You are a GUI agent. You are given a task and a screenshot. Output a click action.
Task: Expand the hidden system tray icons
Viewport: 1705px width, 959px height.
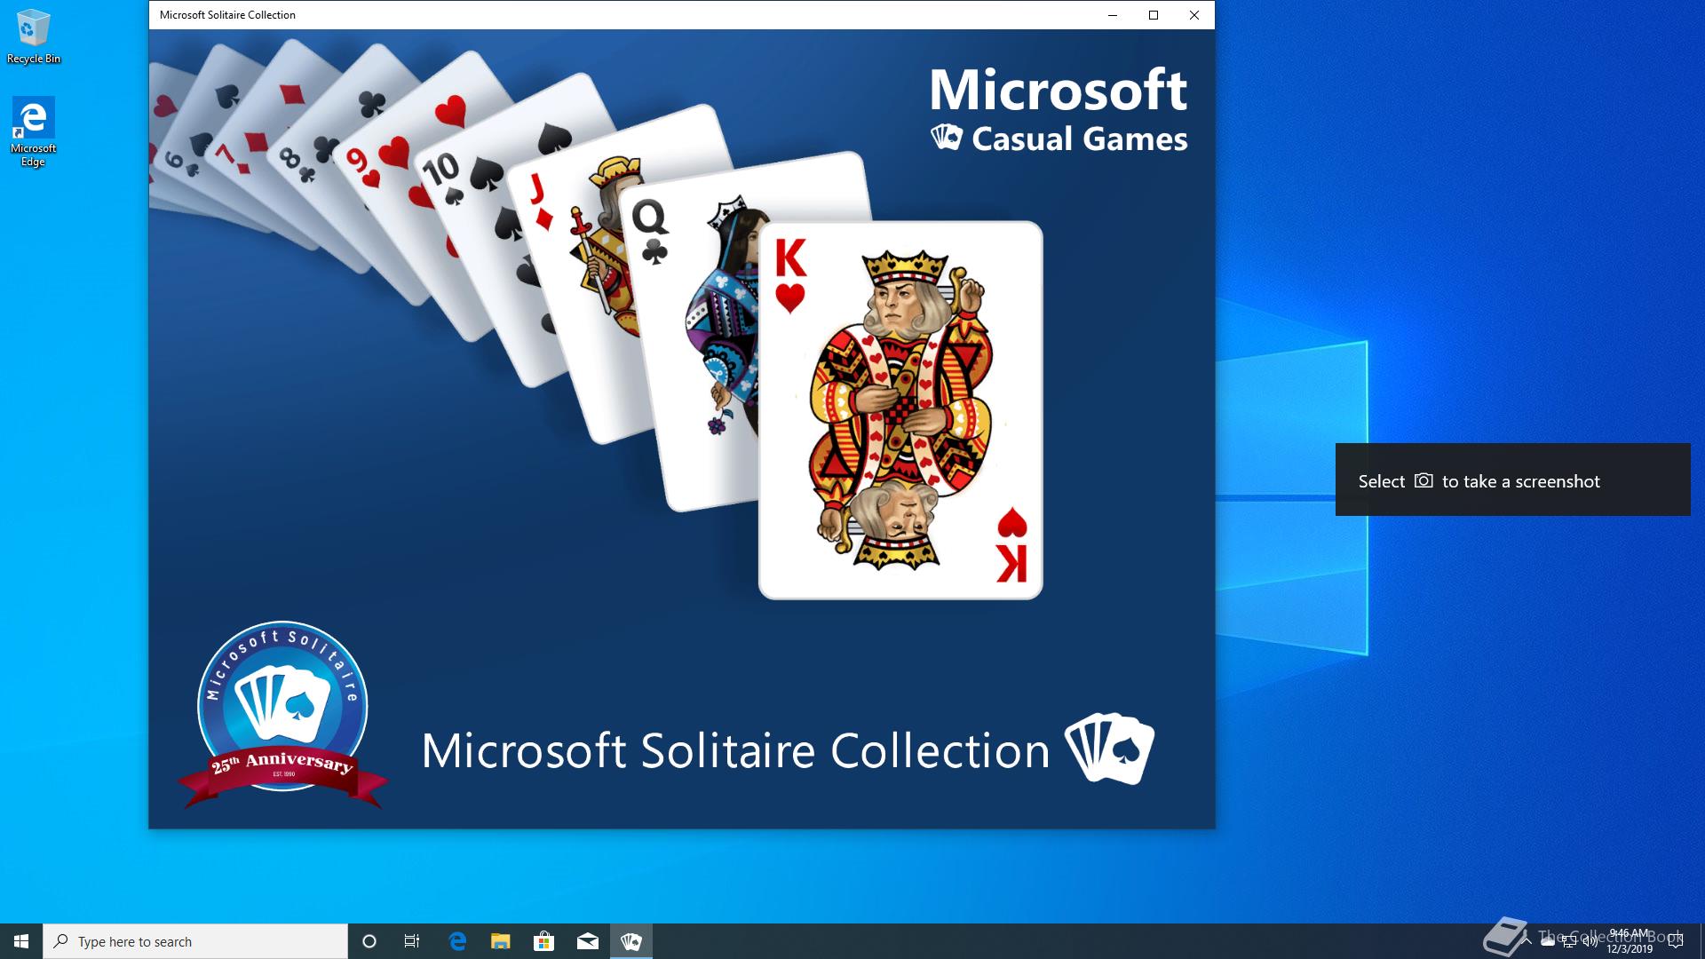(x=1527, y=941)
